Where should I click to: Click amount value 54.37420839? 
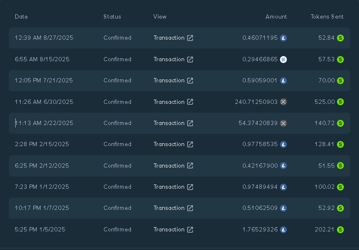pyautogui.click(x=258, y=123)
